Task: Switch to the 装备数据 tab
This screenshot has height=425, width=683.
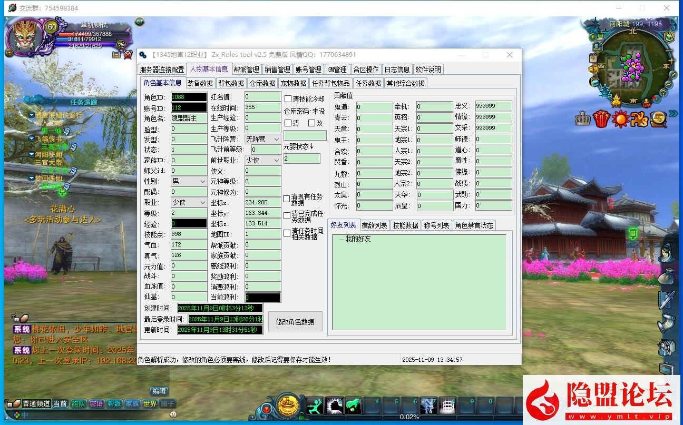Action: click(x=200, y=83)
